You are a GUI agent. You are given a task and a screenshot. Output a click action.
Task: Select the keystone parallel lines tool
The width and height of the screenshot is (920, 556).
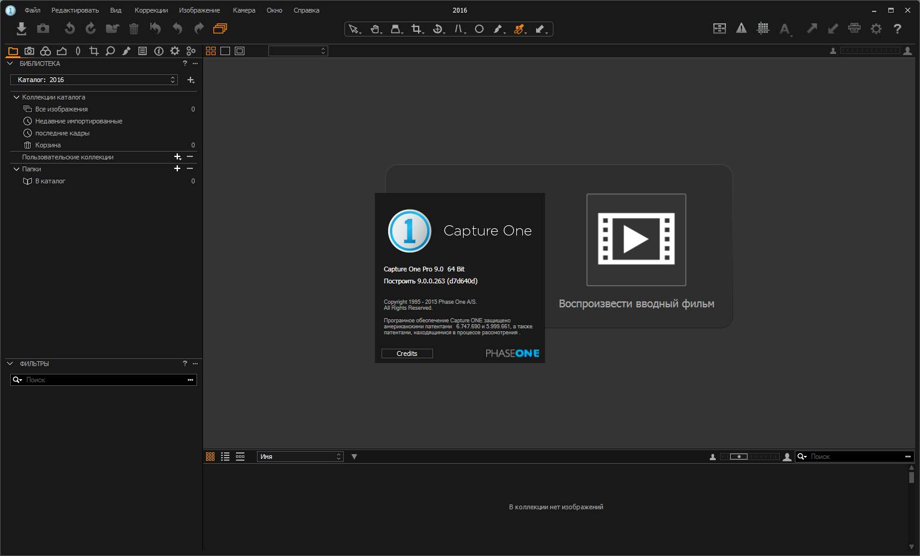(459, 29)
